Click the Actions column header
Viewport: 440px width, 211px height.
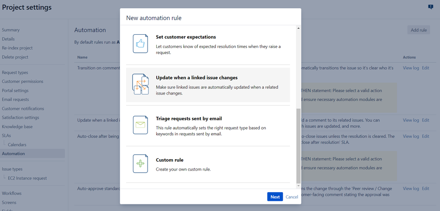(409, 57)
